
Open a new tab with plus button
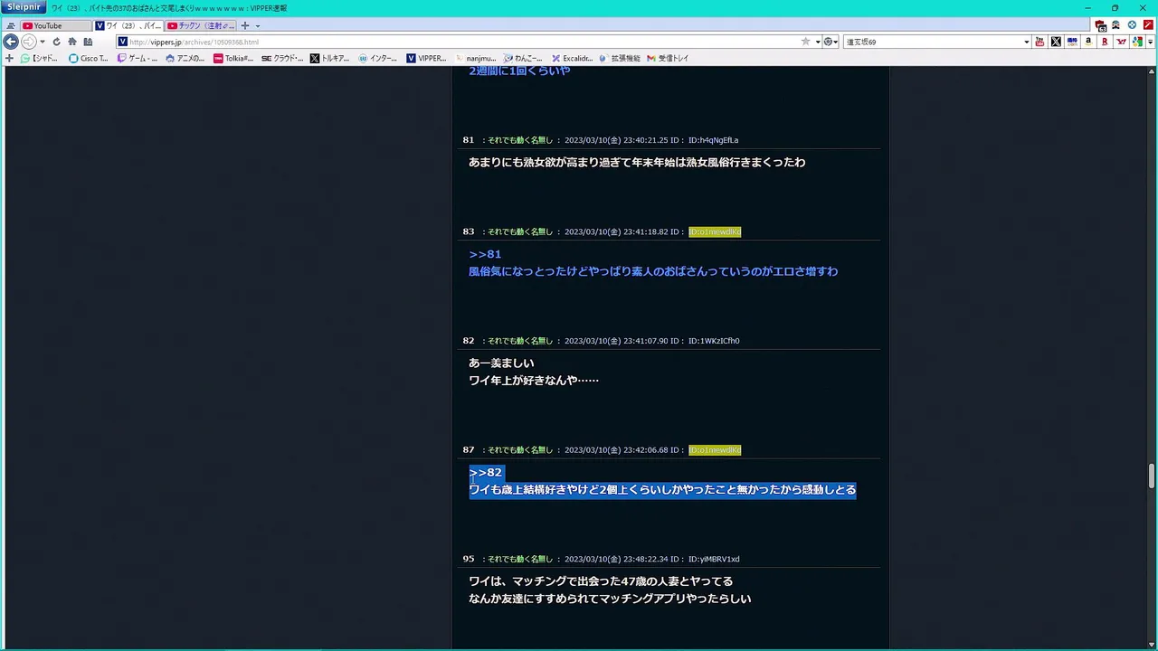click(x=244, y=25)
